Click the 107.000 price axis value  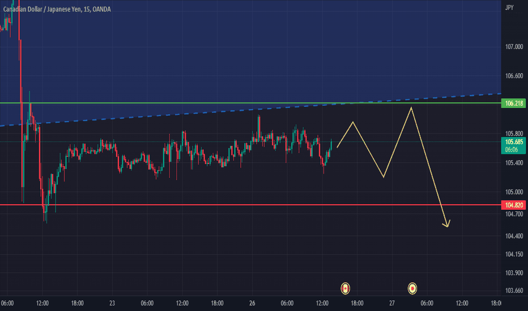514,47
